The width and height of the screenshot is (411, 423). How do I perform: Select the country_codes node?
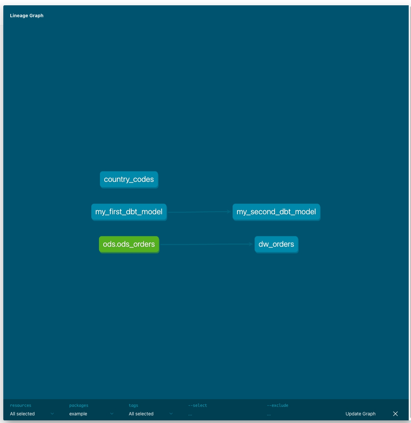pyautogui.click(x=129, y=179)
